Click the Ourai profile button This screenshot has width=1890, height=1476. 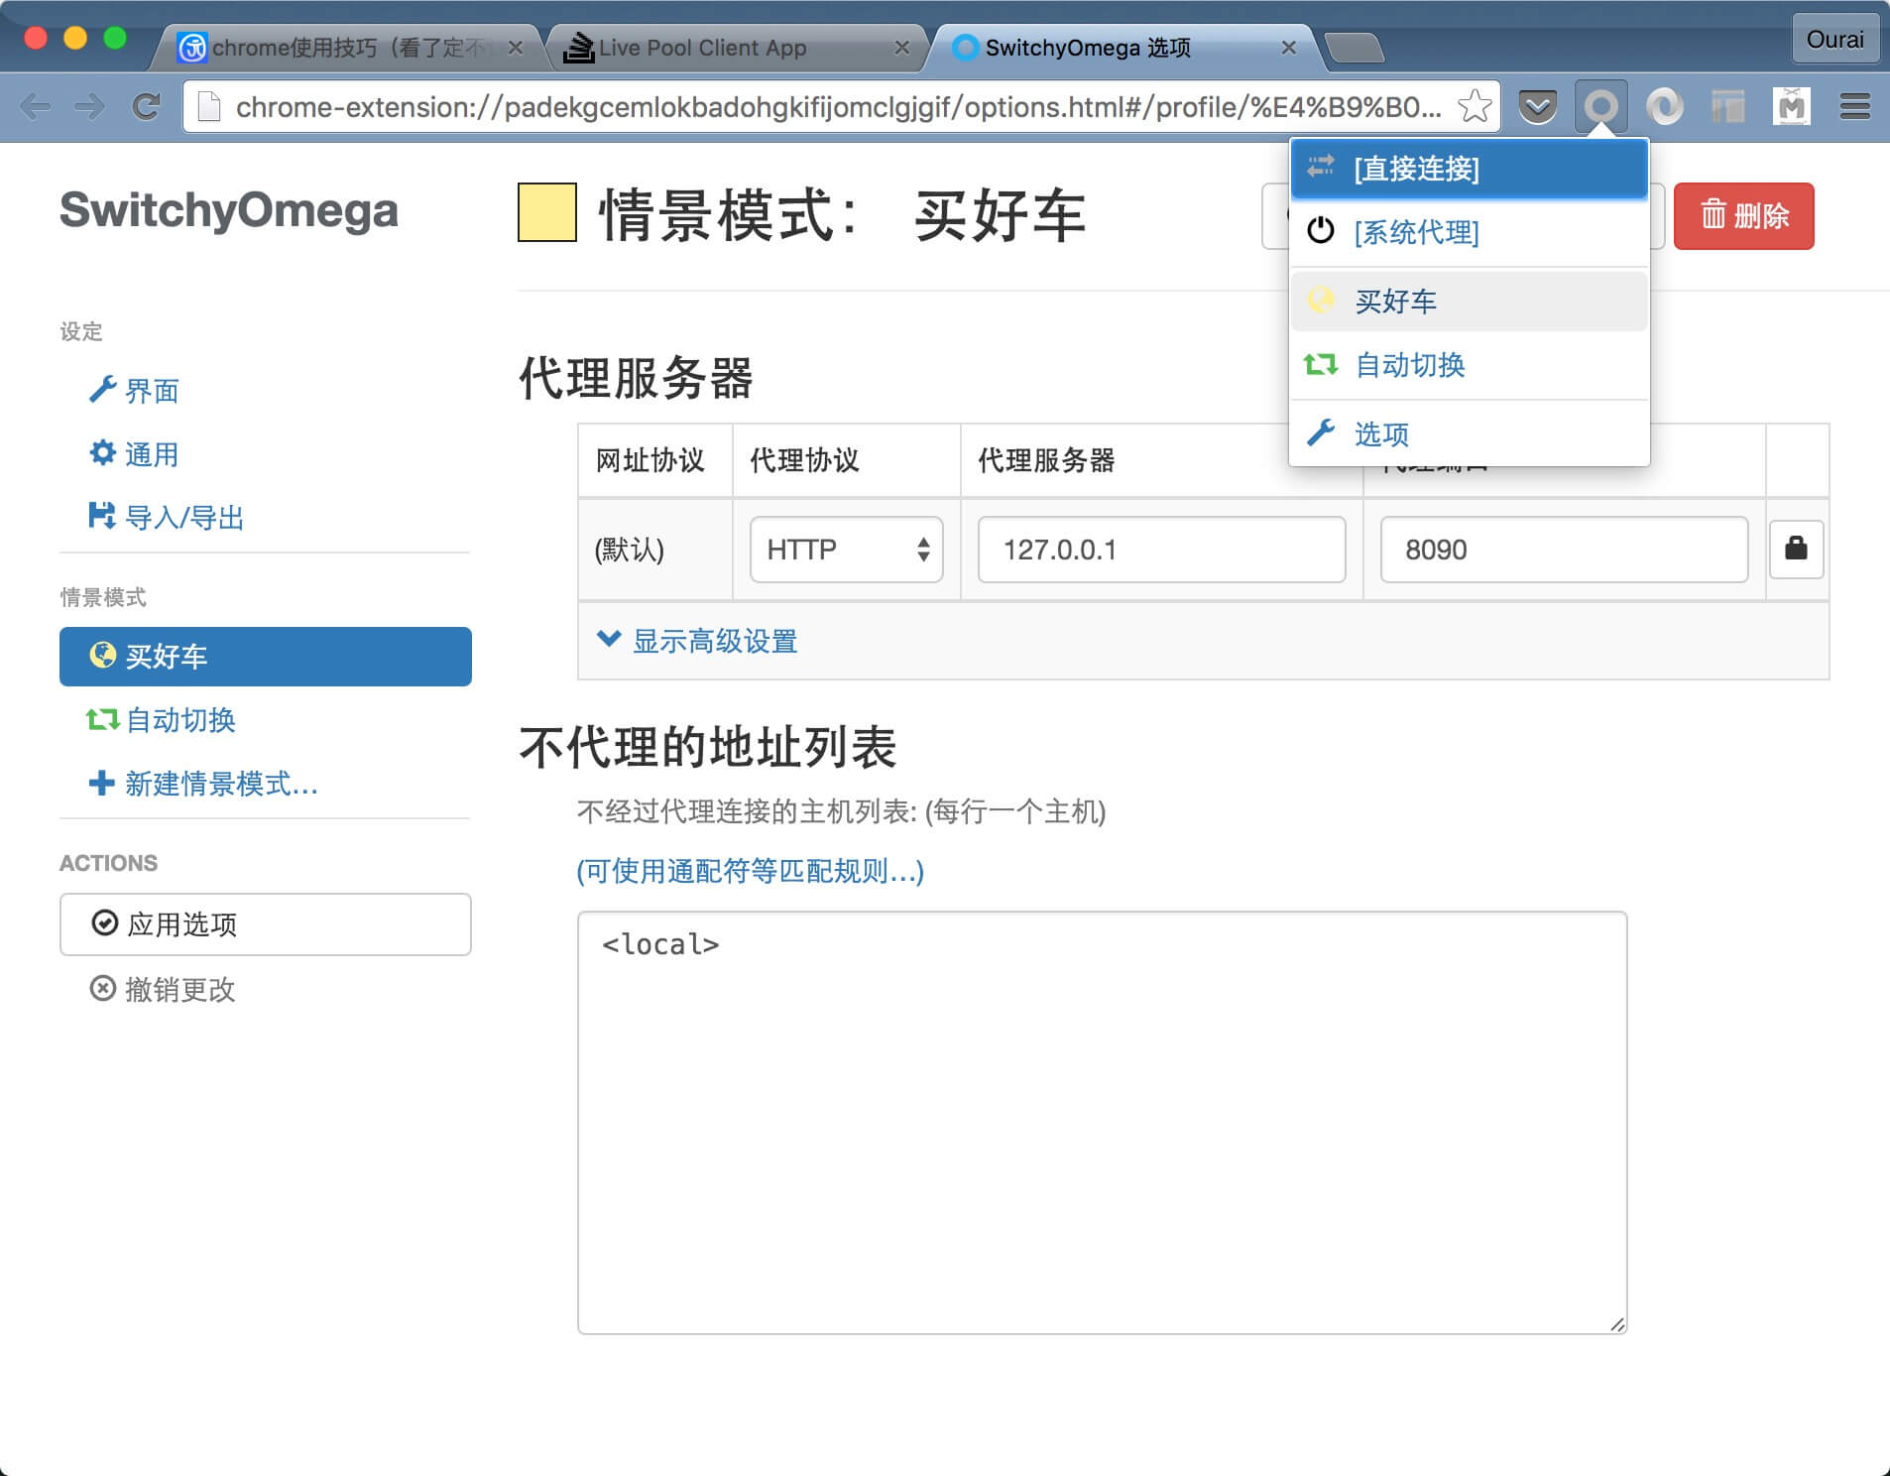pyautogui.click(x=1834, y=39)
